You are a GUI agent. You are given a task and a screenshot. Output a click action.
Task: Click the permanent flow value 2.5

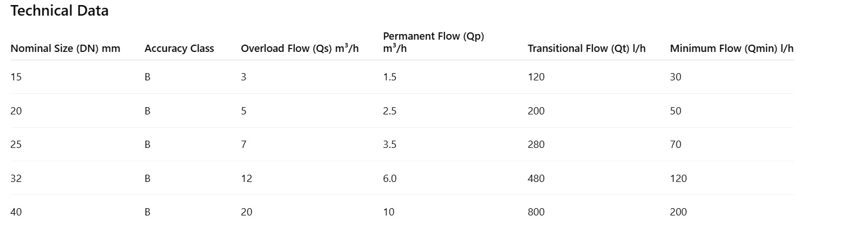(x=390, y=111)
